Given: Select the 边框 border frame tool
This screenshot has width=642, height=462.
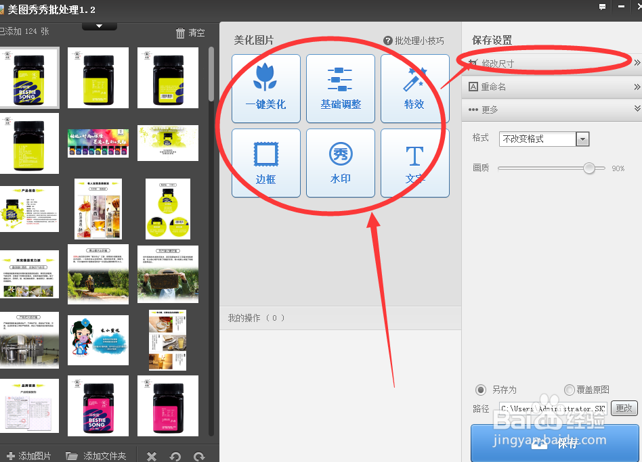Looking at the screenshot, I should coord(266,163).
